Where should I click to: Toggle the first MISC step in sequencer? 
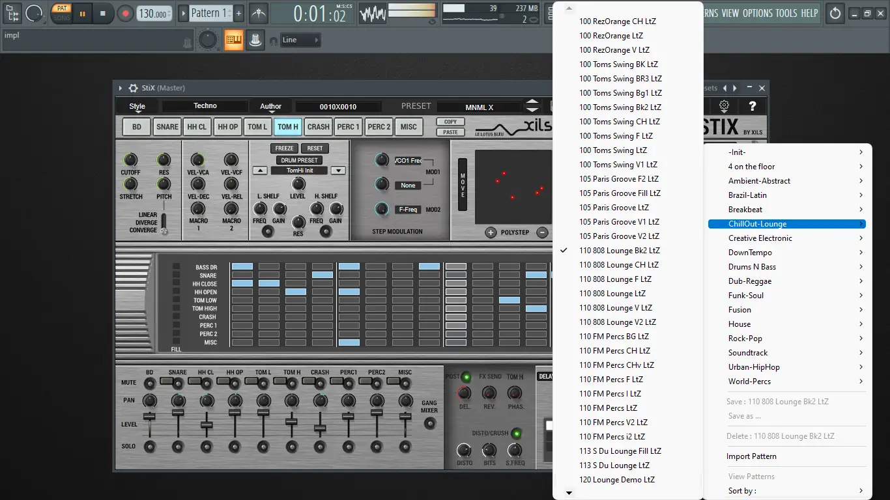(x=242, y=342)
